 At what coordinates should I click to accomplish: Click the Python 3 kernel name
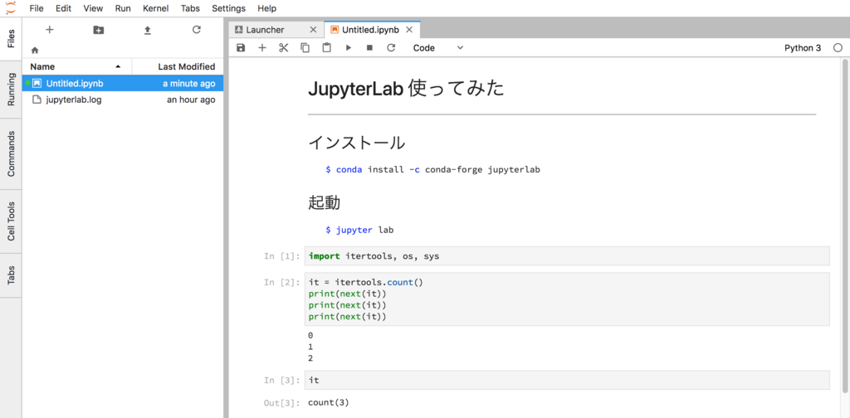(803, 47)
